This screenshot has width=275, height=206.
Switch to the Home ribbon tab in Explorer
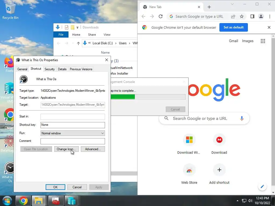tap(76, 35)
